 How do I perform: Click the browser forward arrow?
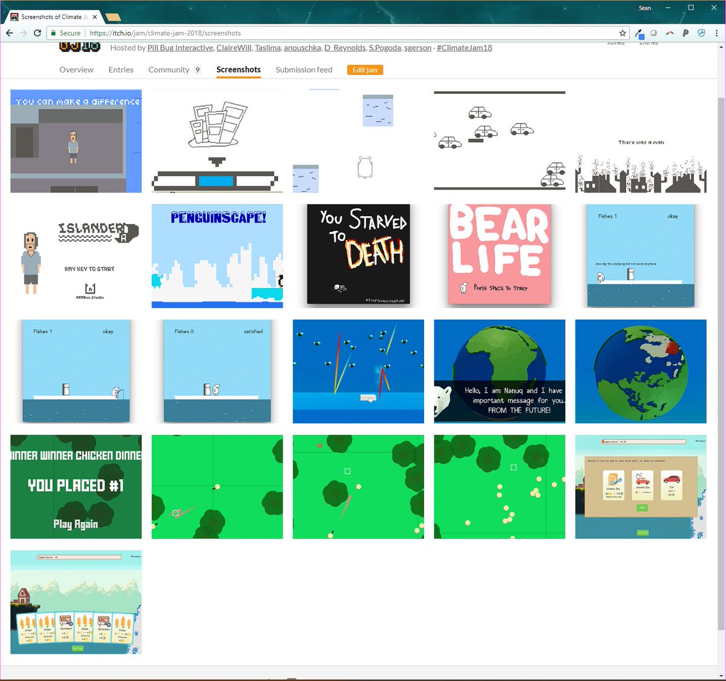pos(23,33)
